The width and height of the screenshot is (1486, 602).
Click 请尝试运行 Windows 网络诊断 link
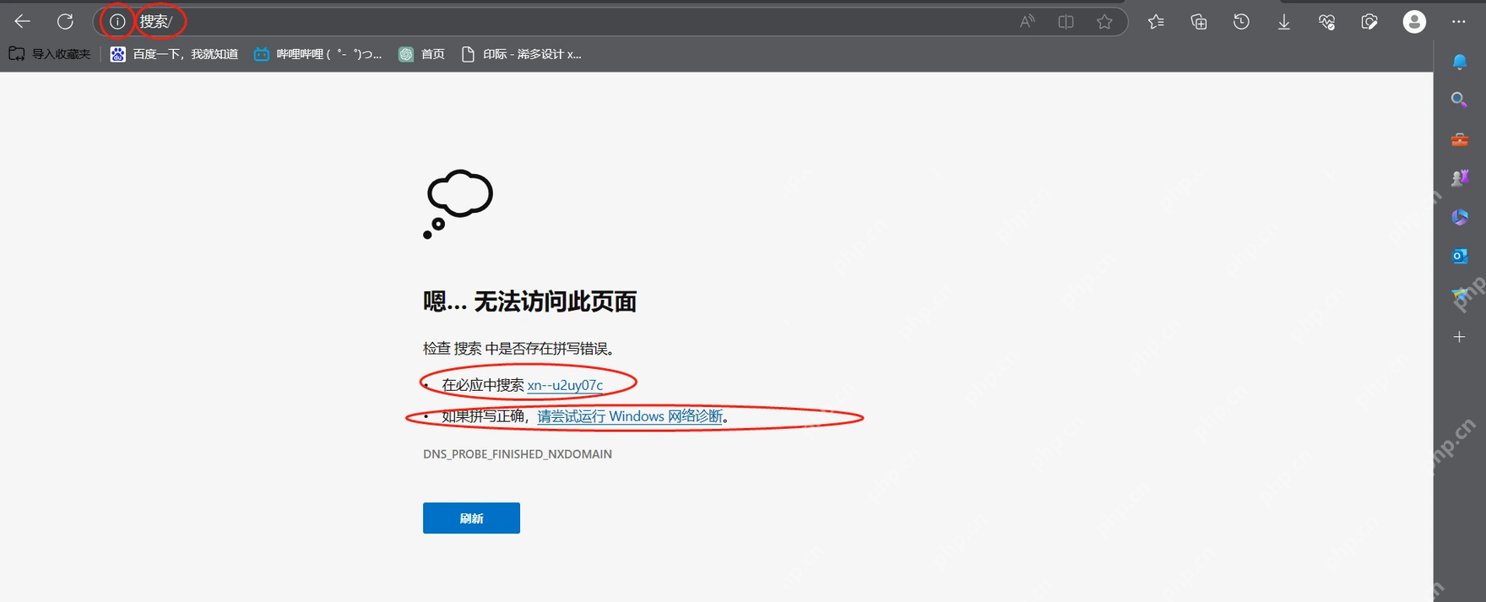click(x=630, y=416)
